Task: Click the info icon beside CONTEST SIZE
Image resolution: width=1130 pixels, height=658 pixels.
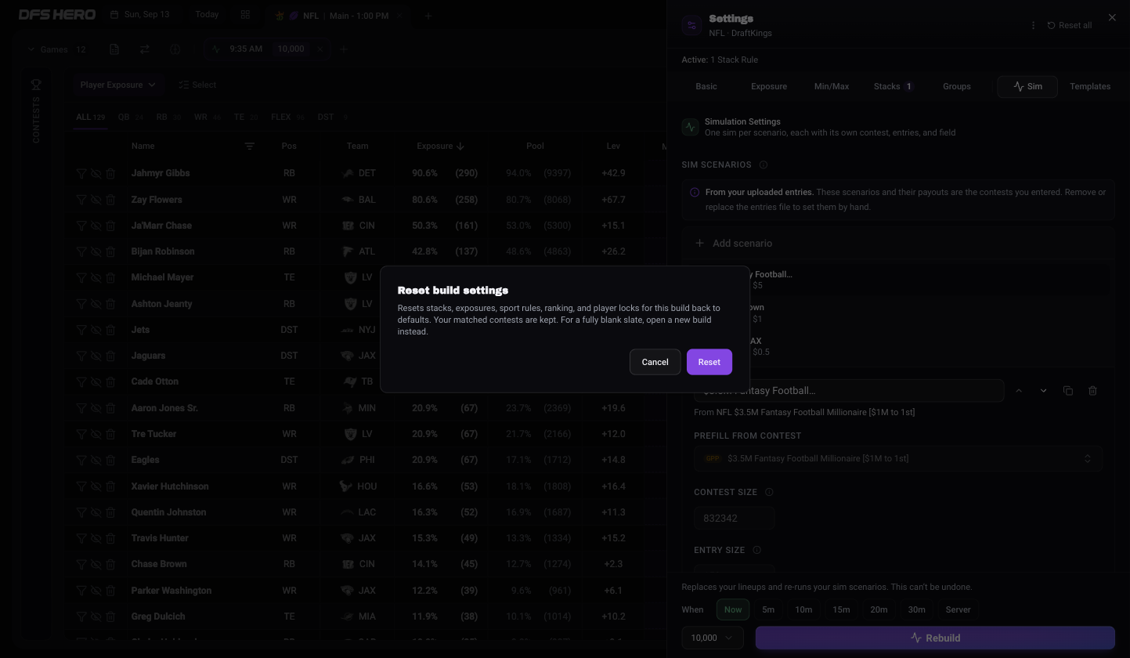Action: tap(769, 492)
